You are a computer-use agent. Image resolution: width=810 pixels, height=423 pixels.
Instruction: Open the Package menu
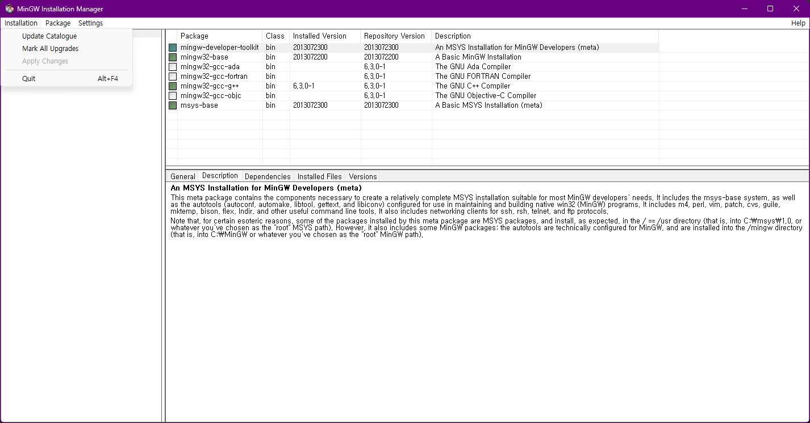click(58, 23)
